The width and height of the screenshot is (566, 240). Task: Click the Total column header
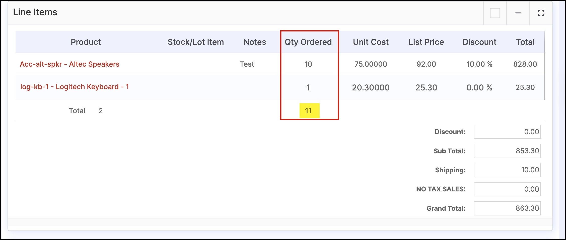(525, 42)
